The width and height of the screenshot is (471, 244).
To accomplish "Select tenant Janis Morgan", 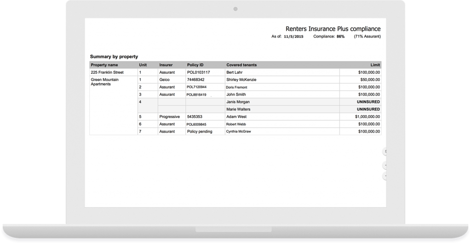I will tap(238, 102).
